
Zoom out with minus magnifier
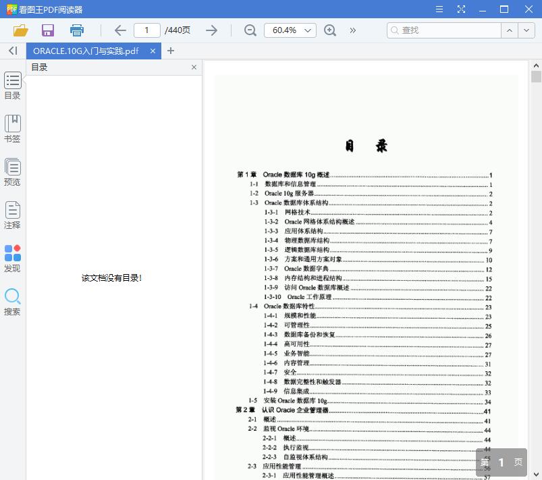pyautogui.click(x=250, y=30)
